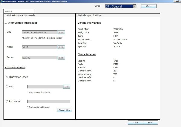Select the Illustration index radio button
The image size is (181, 127).
tap(7, 77)
